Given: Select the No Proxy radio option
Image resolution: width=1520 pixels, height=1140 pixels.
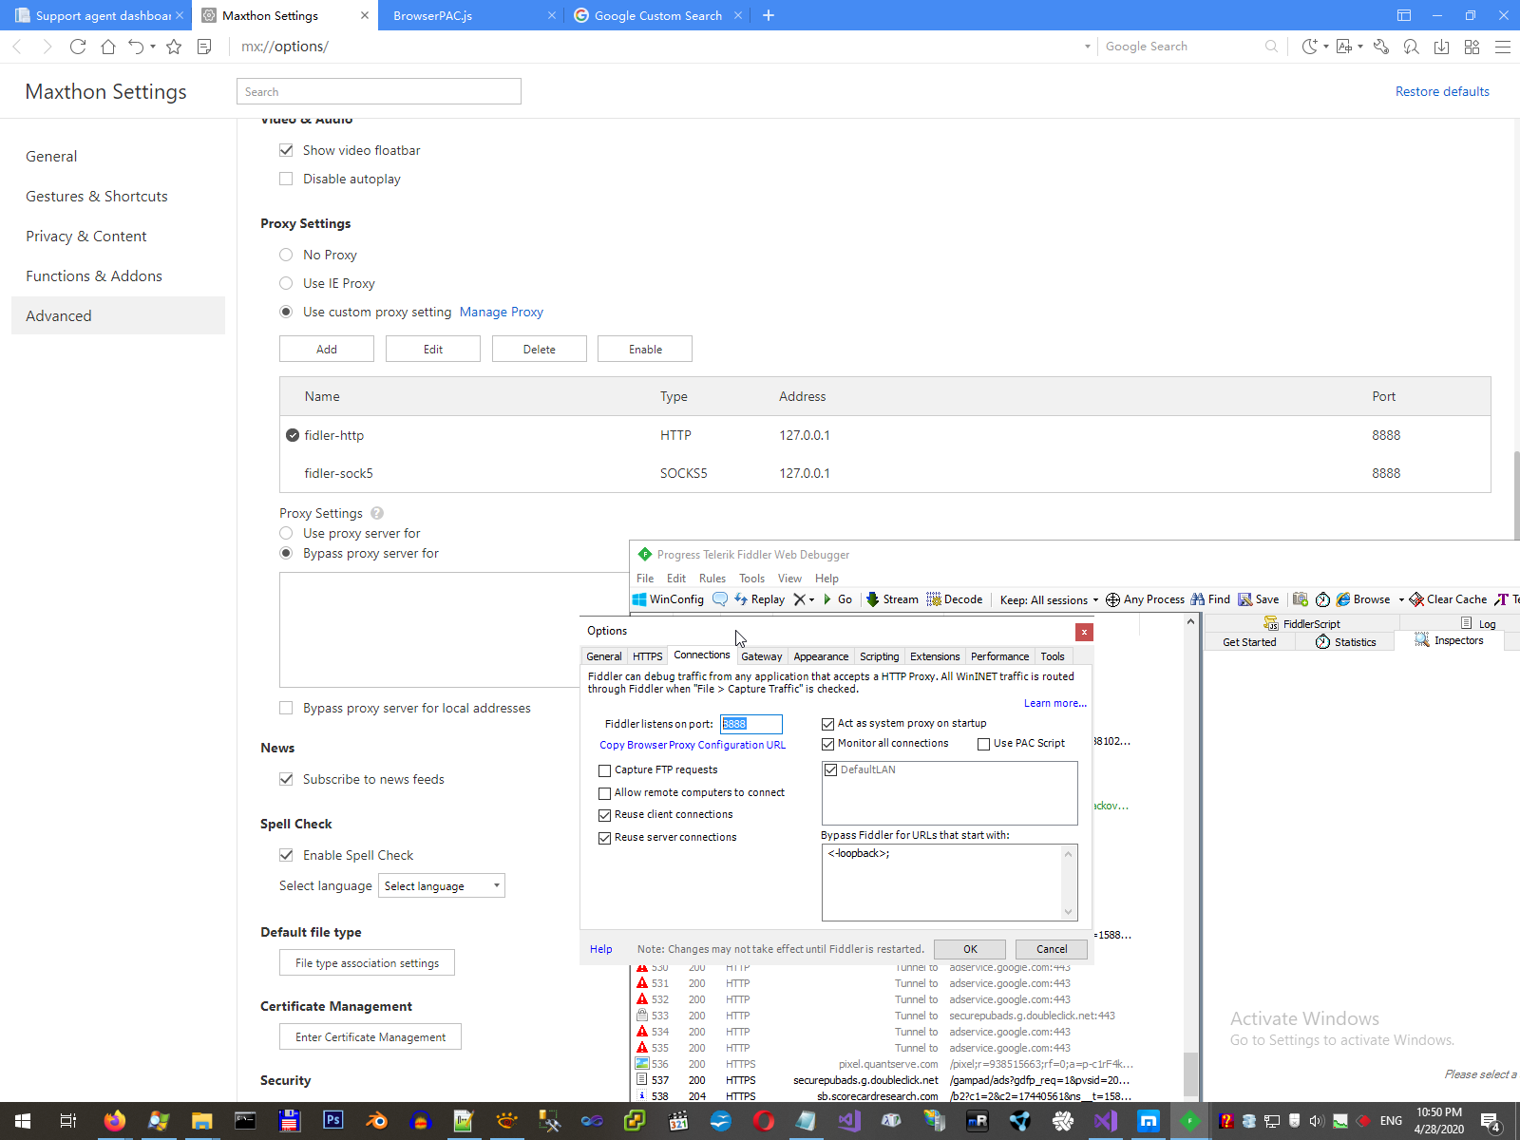Looking at the screenshot, I should click(286, 255).
